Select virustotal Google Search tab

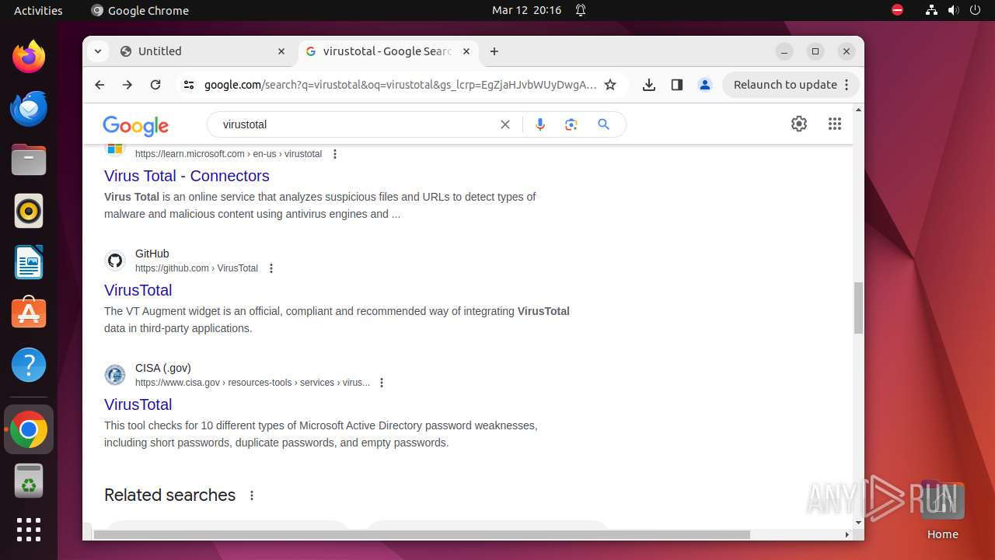click(x=387, y=51)
